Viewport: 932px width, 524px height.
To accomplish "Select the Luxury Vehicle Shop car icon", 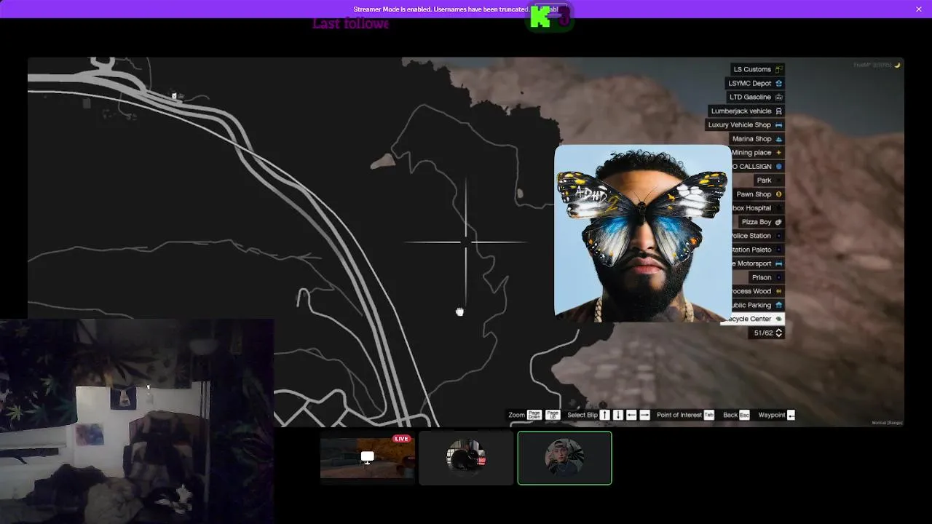I will (778, 125).
